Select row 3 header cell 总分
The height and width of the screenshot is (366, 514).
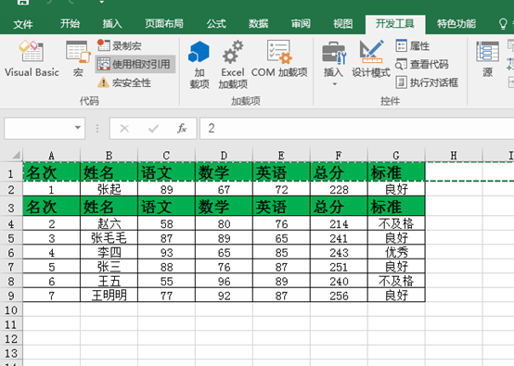click(339, 207)
